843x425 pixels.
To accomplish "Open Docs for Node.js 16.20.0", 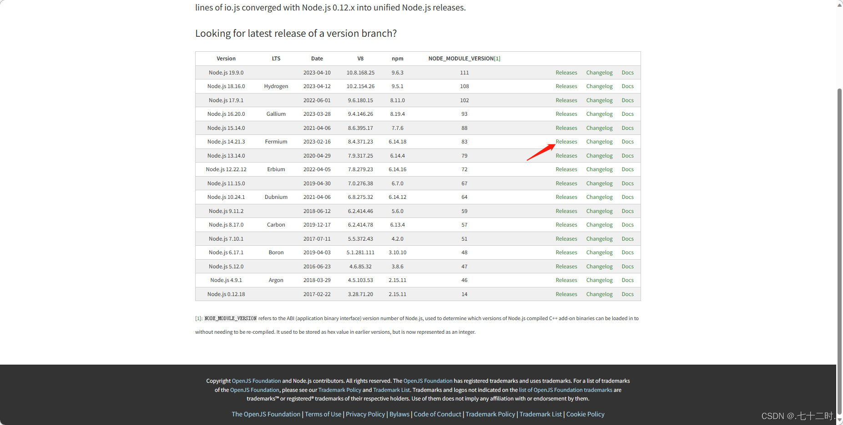I will 627,114.
